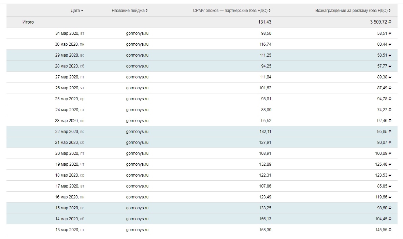Click the reward value 125,48 ₽
Image resolution: width=403 pixels, height=239 pixels.
tap(383, 164)
